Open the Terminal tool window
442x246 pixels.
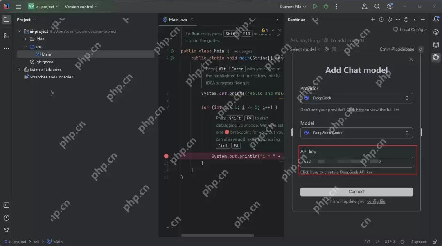click(x=6, y=205)
